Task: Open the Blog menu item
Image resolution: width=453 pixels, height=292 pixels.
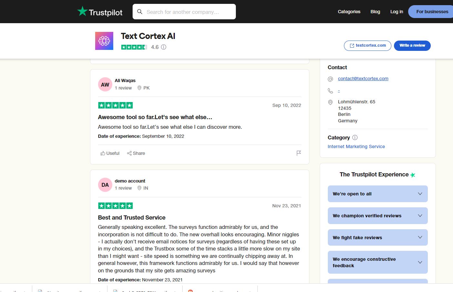Action: [375, 12]
